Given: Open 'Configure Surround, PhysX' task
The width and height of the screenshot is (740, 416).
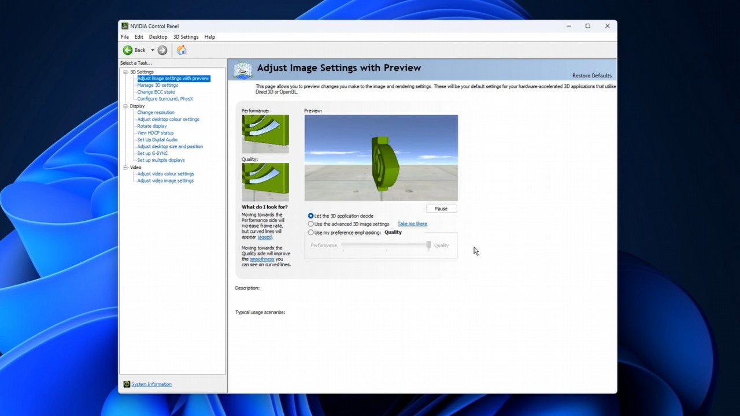Looking at the screenshot, I should [165, 99].
